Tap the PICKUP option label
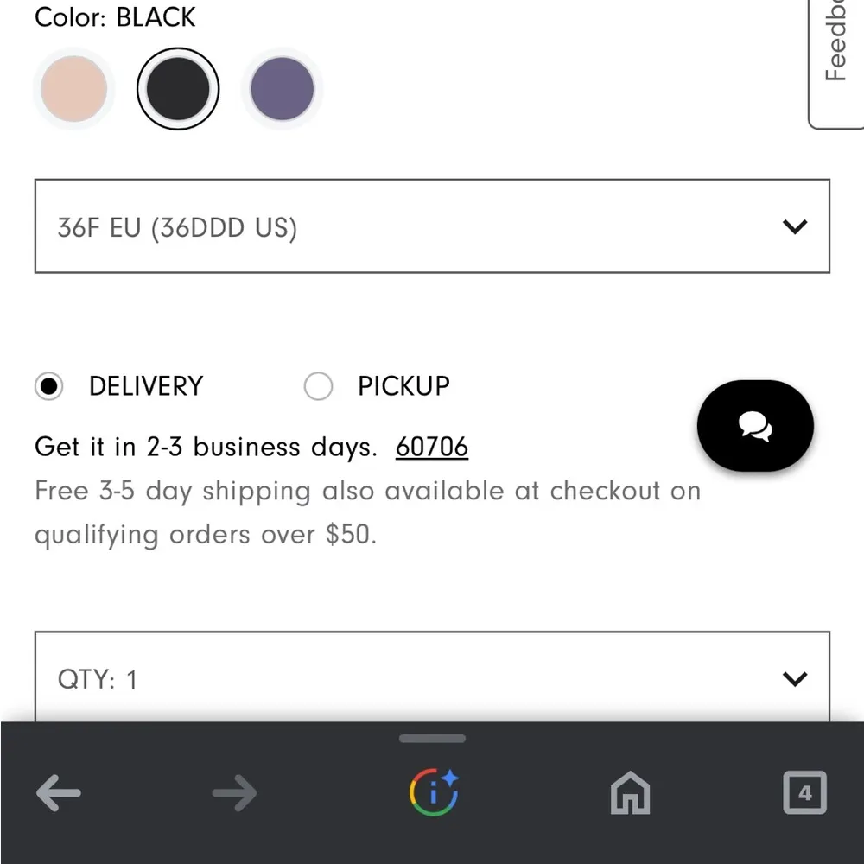The width and height of the screenshot is (864, 864). pos(403,386)
